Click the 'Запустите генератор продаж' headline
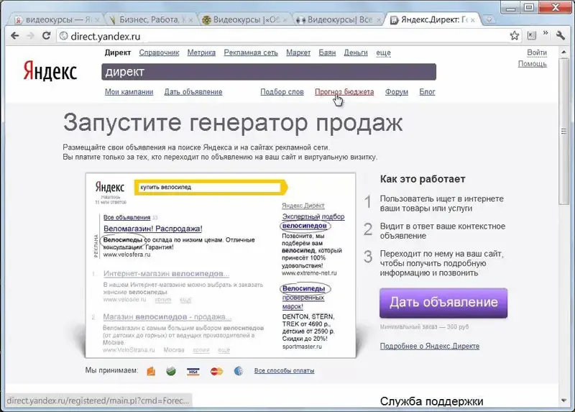Viewport: 575px width, 412px height. [x=233, y=122]
